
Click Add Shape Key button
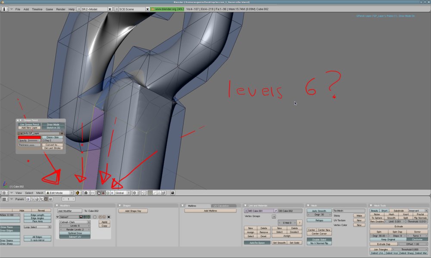coord(133,211)
